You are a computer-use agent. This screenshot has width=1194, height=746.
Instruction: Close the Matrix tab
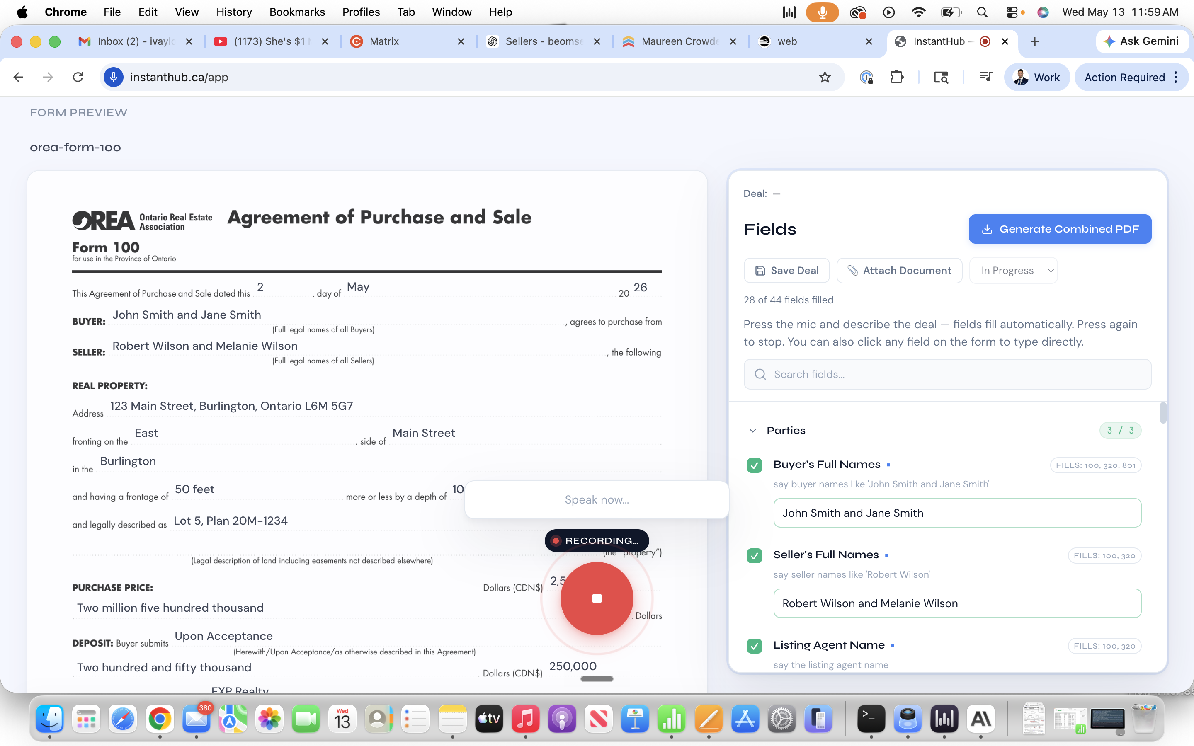pos(461,41)
